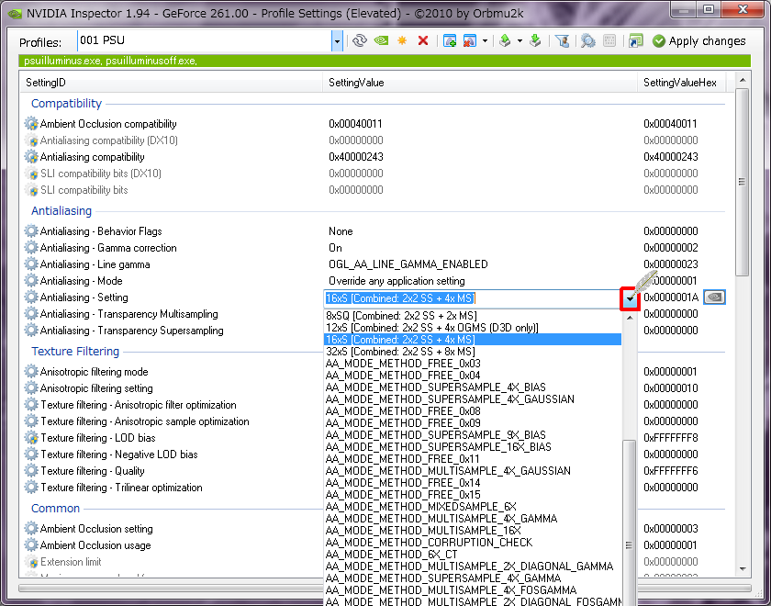Image resolution: width=771 pixels, height=606 pixels.
Task: Refresh the current profile with the arrows icon
Action: click(x=360, y=40)
